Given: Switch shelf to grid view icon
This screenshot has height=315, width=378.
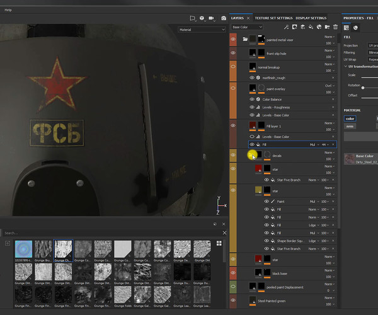Looking at the screenshot, I should pyautogui.click(x=219, y=243).
